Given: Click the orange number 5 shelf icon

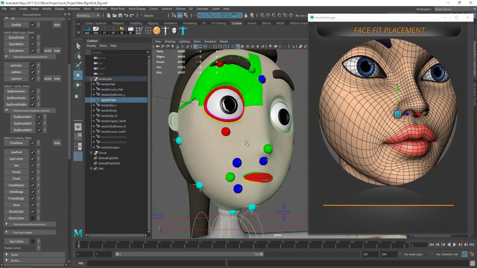Looking at the screenshot, I should point(157,31).
